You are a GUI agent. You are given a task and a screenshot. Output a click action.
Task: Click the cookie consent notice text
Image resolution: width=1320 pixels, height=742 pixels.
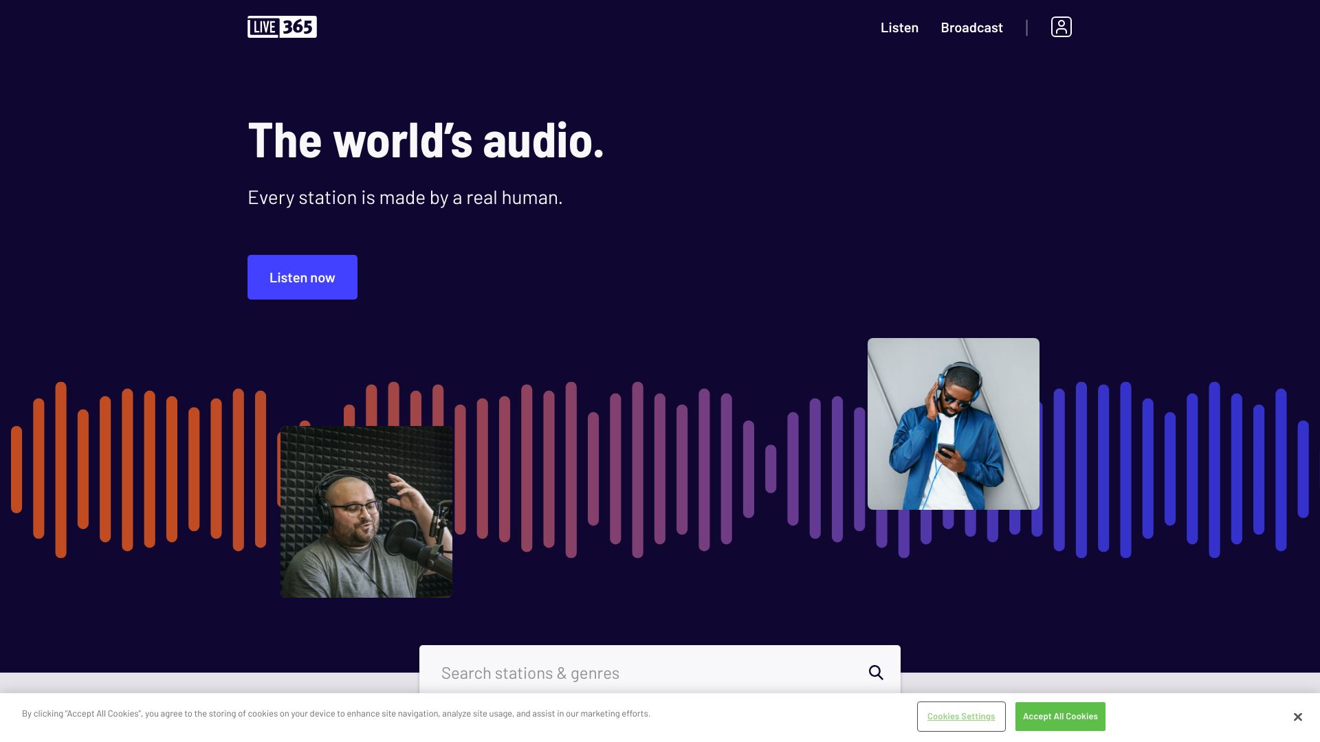(x=335, y=714)
